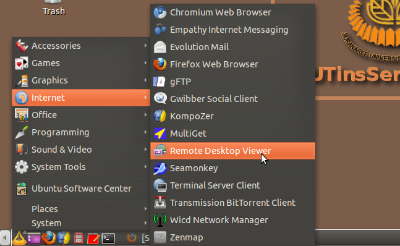Click the Gwibber speech bubble icon
This screenshot has width=400, height=246.
160,99
